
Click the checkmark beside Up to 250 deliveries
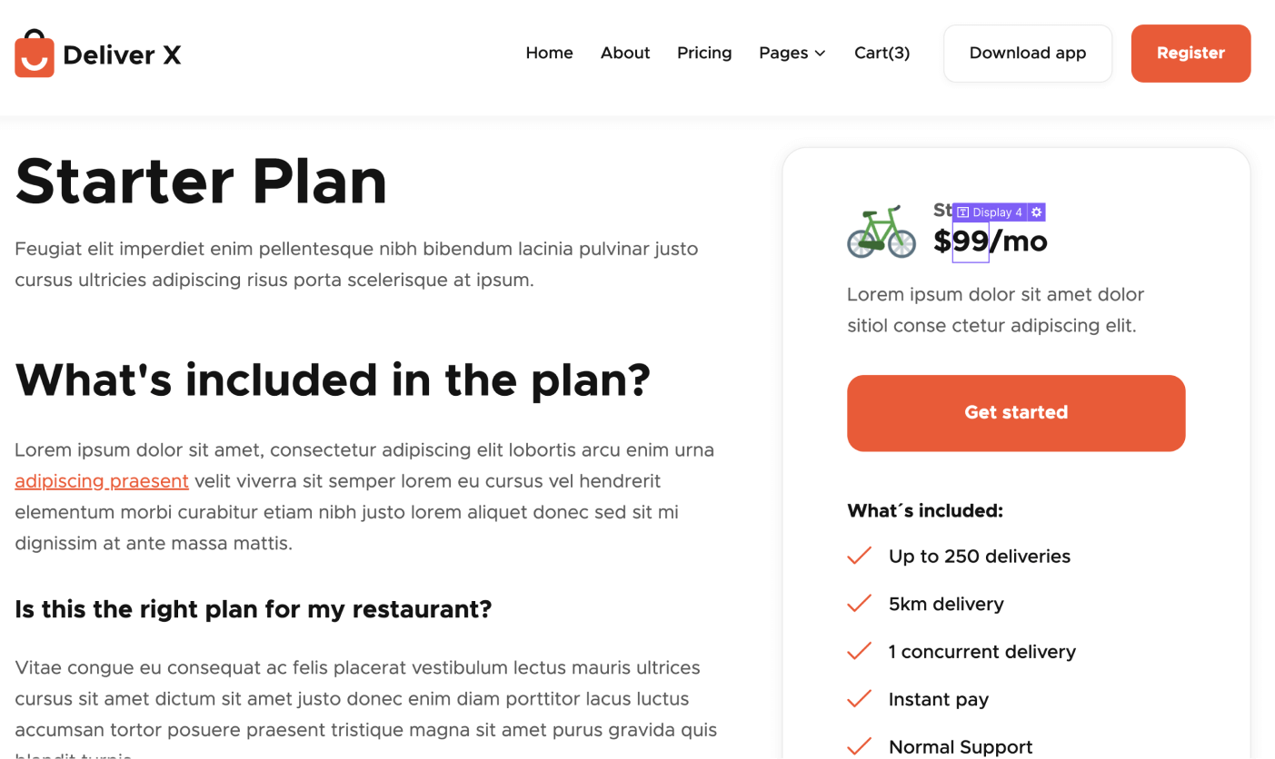[x=859, y=556]
